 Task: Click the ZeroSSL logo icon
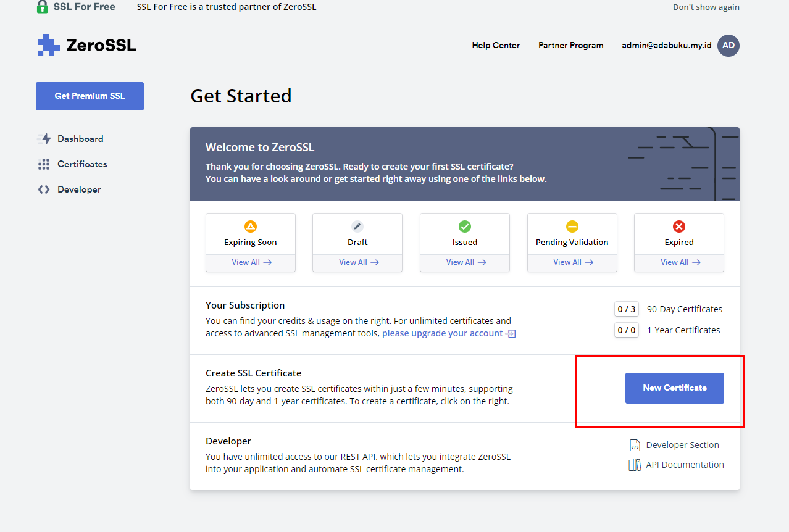click(48, 45)
